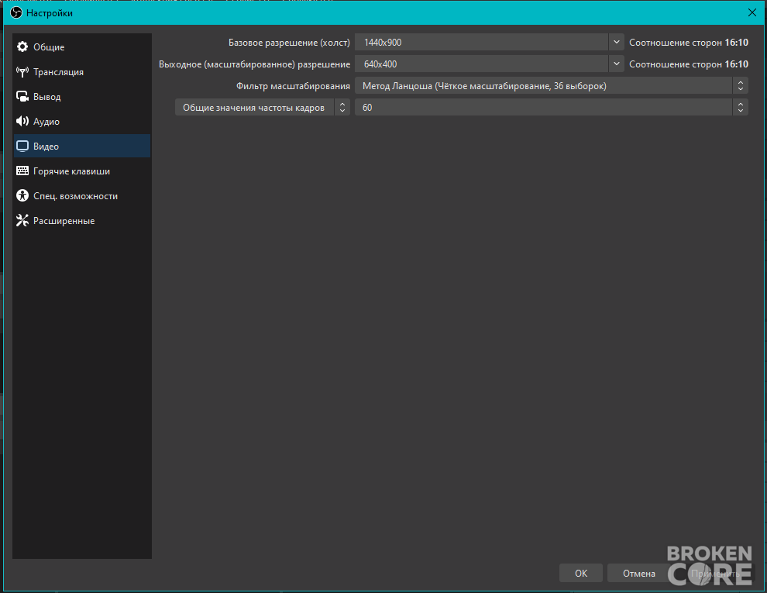Click the gear icon next to Общие
Image resolution: width=767 pixels, height=593 pixels.
coord(22,47)
